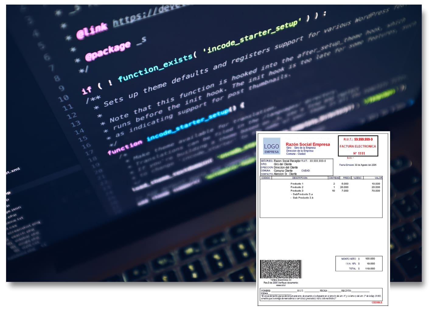This screenshot has width=436, height=324.
Task: Click the 'FACTURA ELECTRONICA' title
Action: [358, 146]
